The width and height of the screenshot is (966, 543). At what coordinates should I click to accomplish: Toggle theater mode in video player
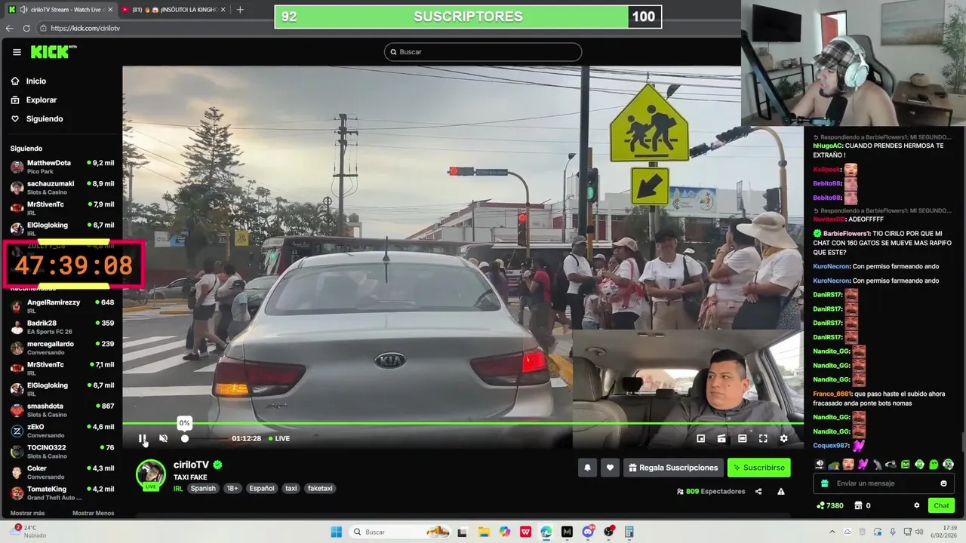(743, 438)
